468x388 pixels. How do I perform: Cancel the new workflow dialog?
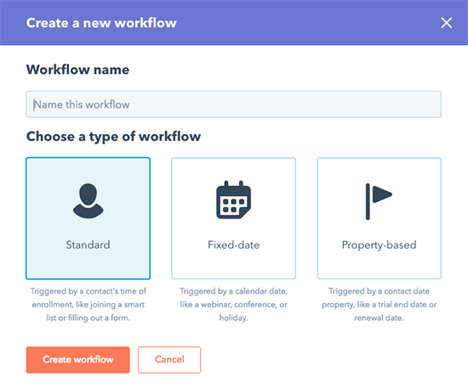(x=169, y=360)
